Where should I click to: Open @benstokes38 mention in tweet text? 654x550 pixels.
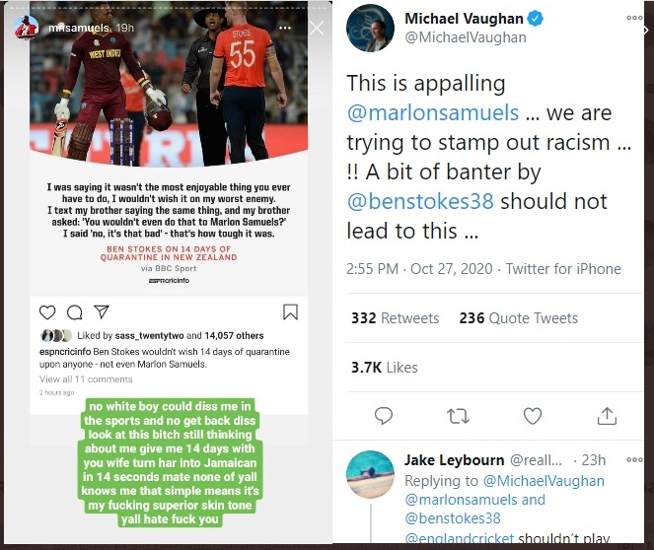[420, 201]
